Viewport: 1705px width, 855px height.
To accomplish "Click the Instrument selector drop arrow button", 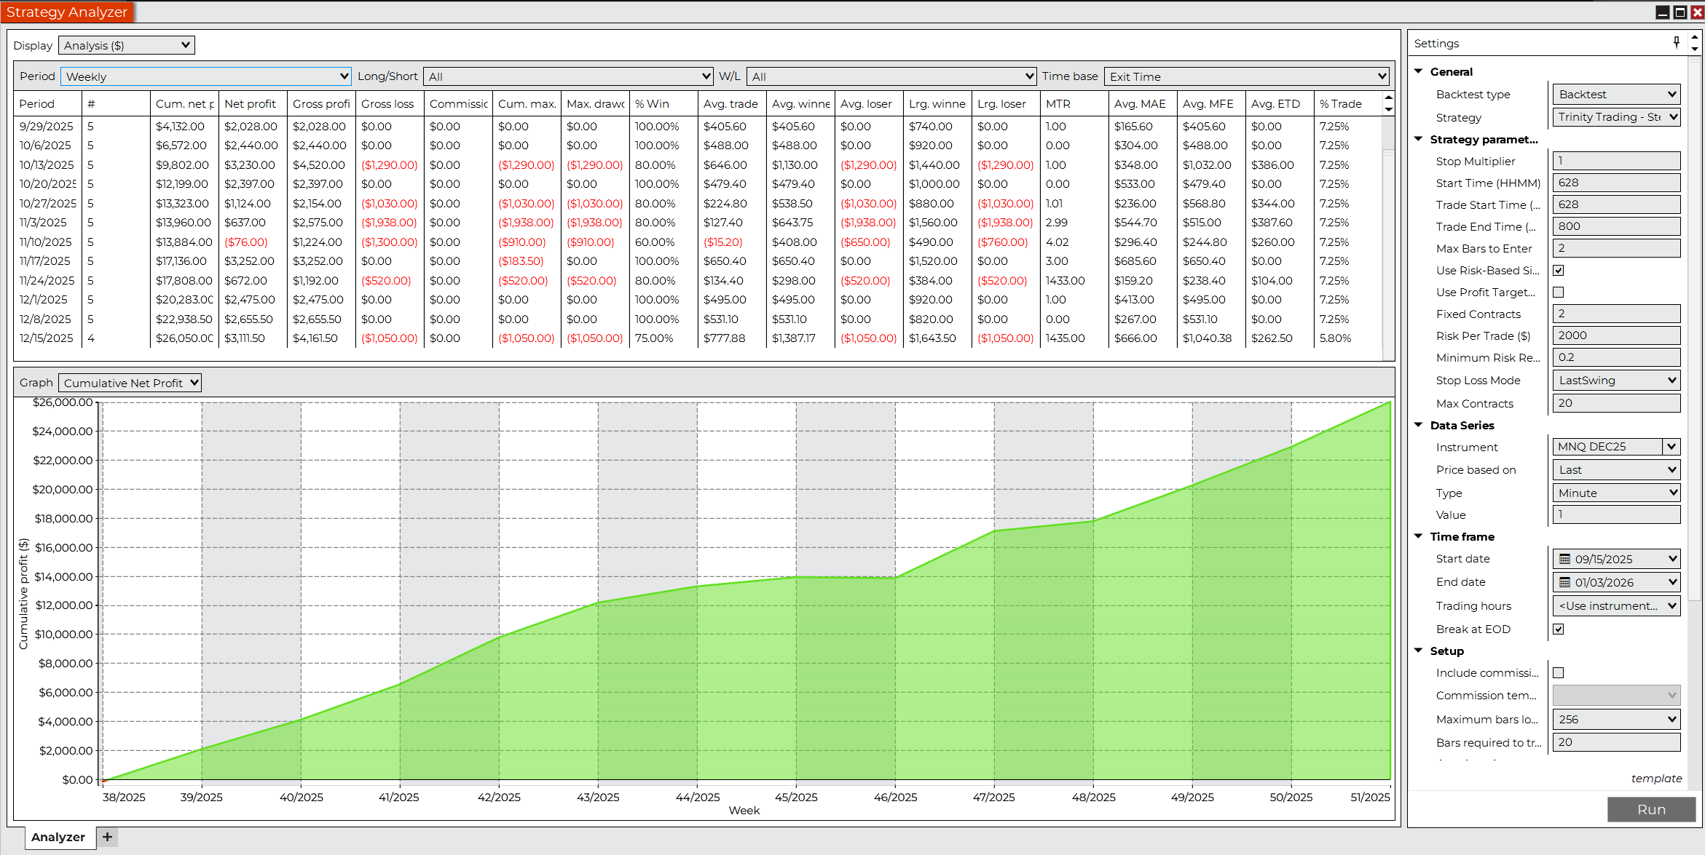I will pyautogui.click(x=1671, y=447).
